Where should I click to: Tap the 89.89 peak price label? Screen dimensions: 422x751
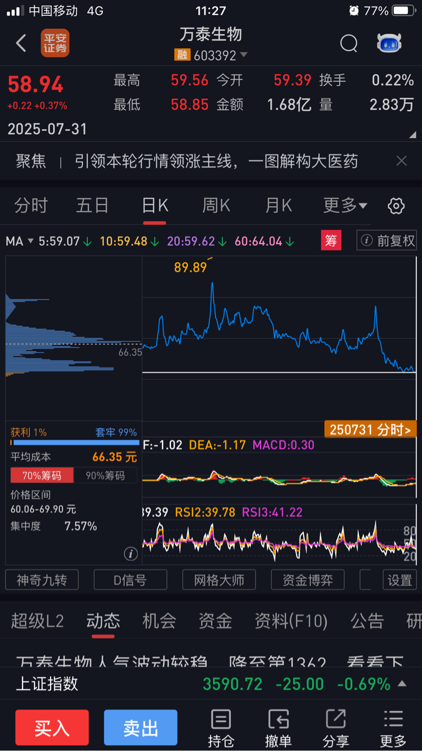(190, 268)
